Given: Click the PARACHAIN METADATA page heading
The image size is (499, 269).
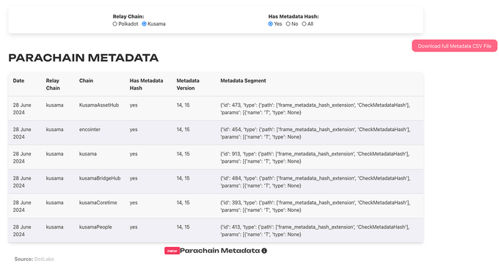Looking at the screenshot, I should pos(84,58).
